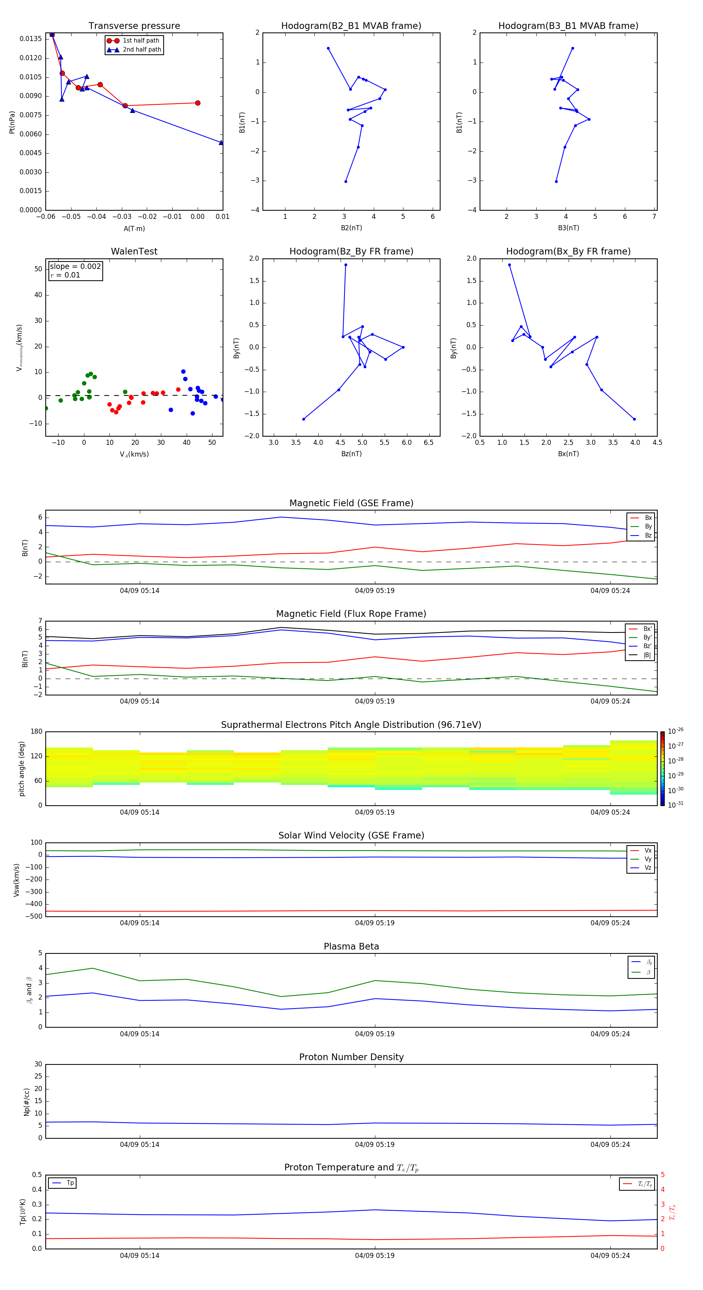This screenshot has height=1290, width=703.
Task: Click the red circle at A = 0.00 in Transverse pressure
Action: 198,103
